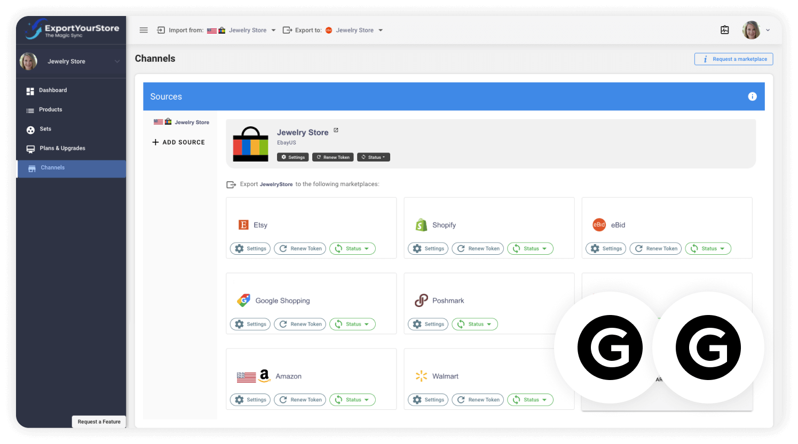Renew Token for Shopify
This screenshot has height=444, width=798.
[x=478, y=248]
